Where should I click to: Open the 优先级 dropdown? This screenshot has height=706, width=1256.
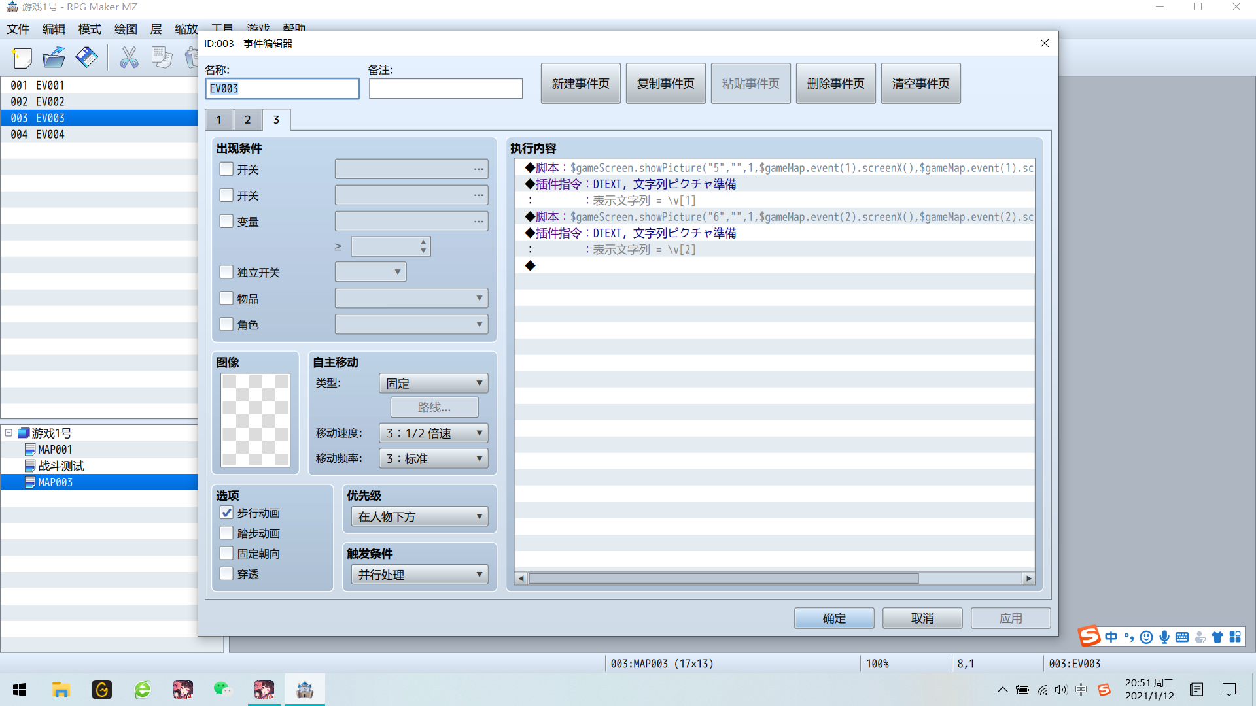[x=419, y=516]
